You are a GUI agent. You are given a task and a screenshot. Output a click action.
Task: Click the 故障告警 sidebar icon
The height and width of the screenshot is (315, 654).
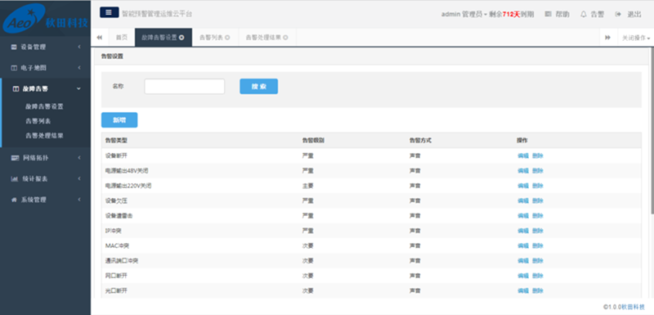16,89
